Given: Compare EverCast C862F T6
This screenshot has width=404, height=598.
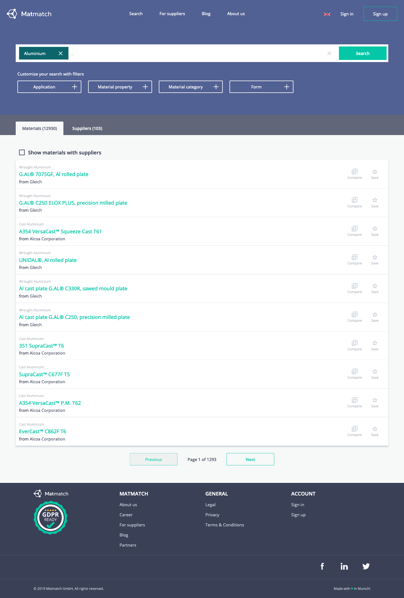Looking at the screenshot, I should tap(355, 431).
